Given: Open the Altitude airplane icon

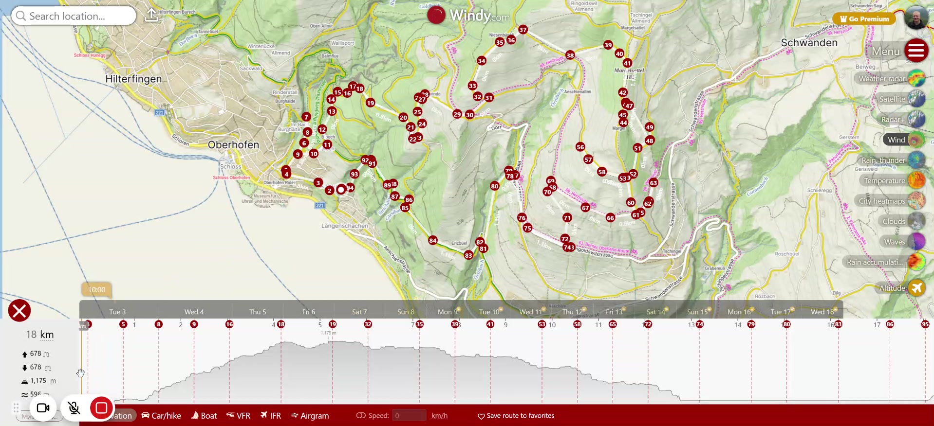Looking at the screenshot, I should [916, 288].
